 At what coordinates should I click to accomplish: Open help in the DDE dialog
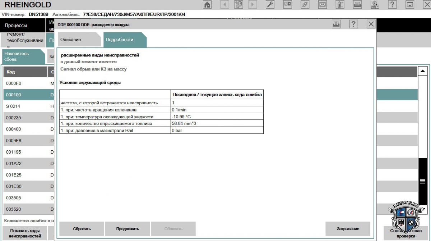pos(354,24)
